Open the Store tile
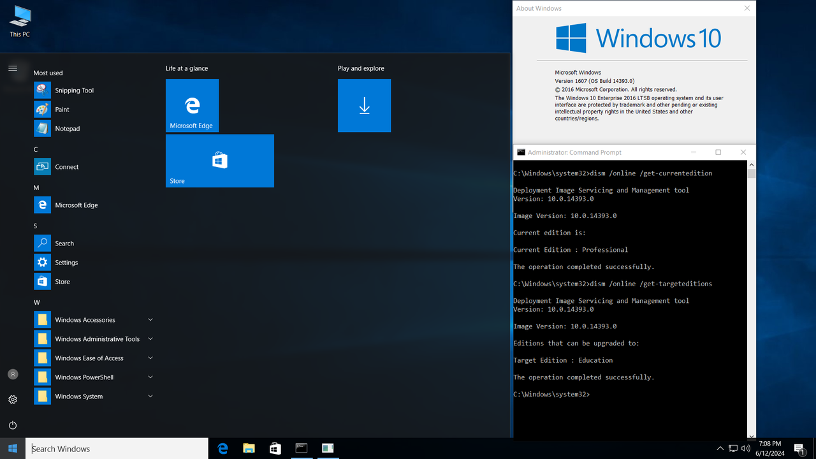Viewport: 816px width, 459px height. pyautogui.click(x=220, y=161)
